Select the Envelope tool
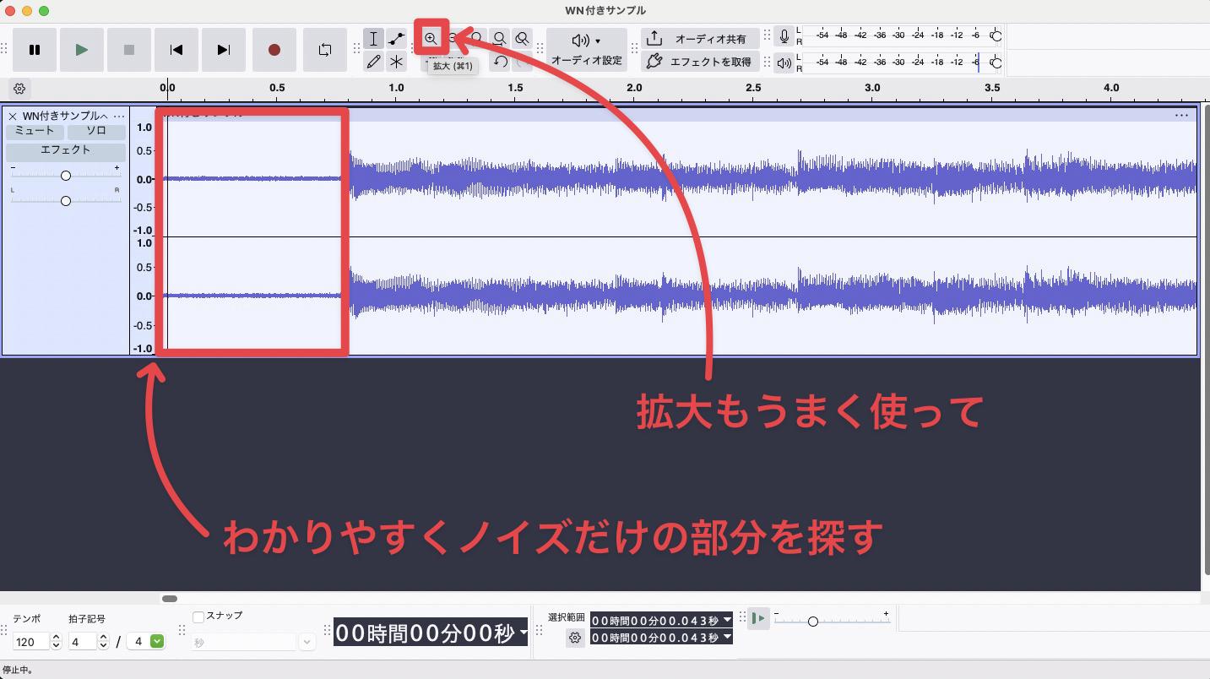Viewport: 1210px width, 679px height. point(396,38)
